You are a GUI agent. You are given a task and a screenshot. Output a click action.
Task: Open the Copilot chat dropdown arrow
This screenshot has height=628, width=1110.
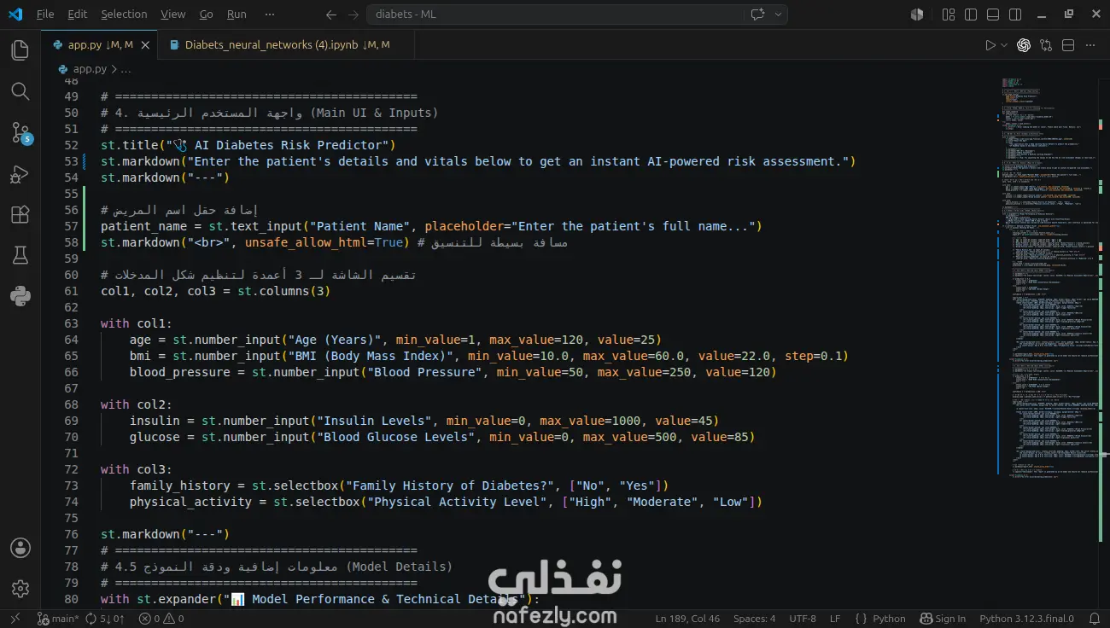778,15
